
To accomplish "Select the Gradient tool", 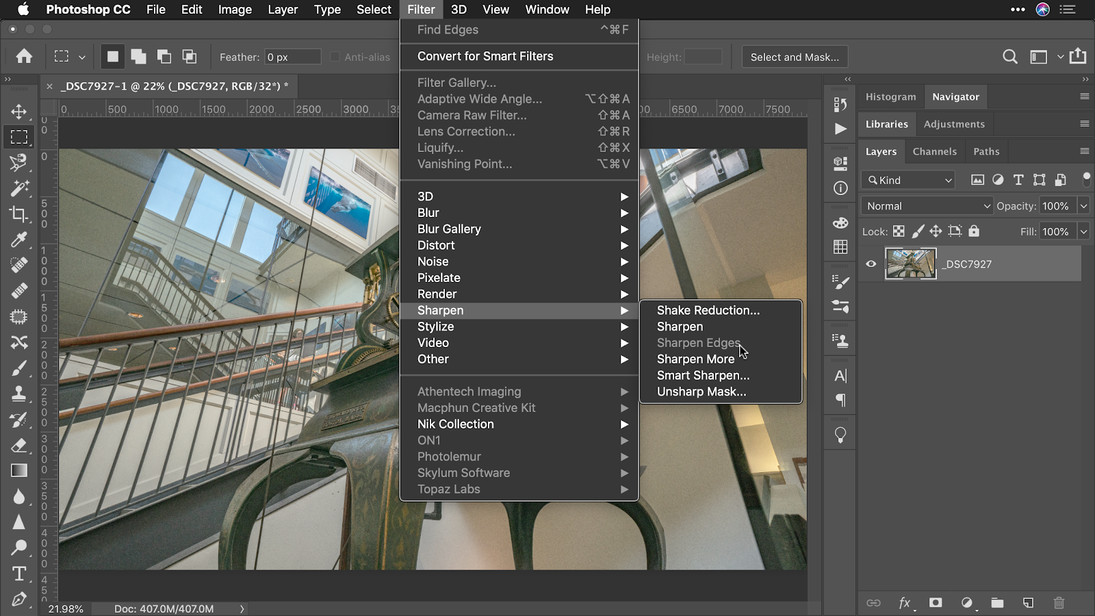I will (x=18, y=470).
